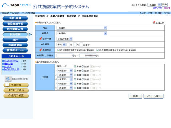Toggle 改ページ checkbox for output order 2

click(92, 71)
